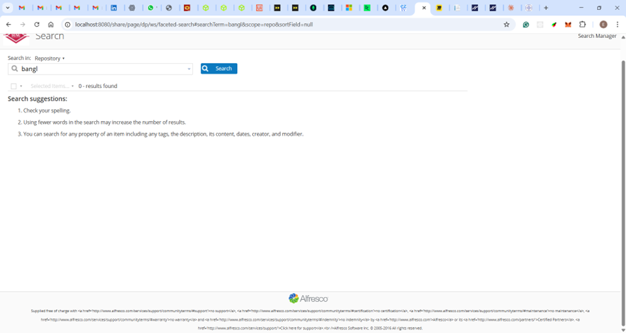
Task: Open the Grammarly extension icon
Action: tap(526, 25)
